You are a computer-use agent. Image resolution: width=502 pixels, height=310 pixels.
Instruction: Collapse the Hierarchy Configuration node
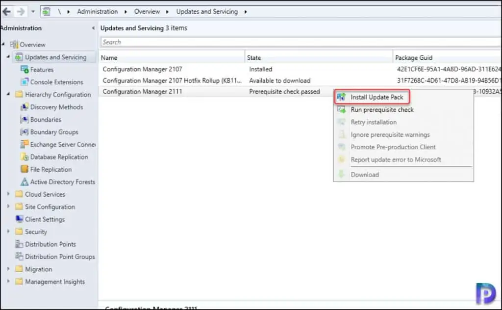pos(8,94)
